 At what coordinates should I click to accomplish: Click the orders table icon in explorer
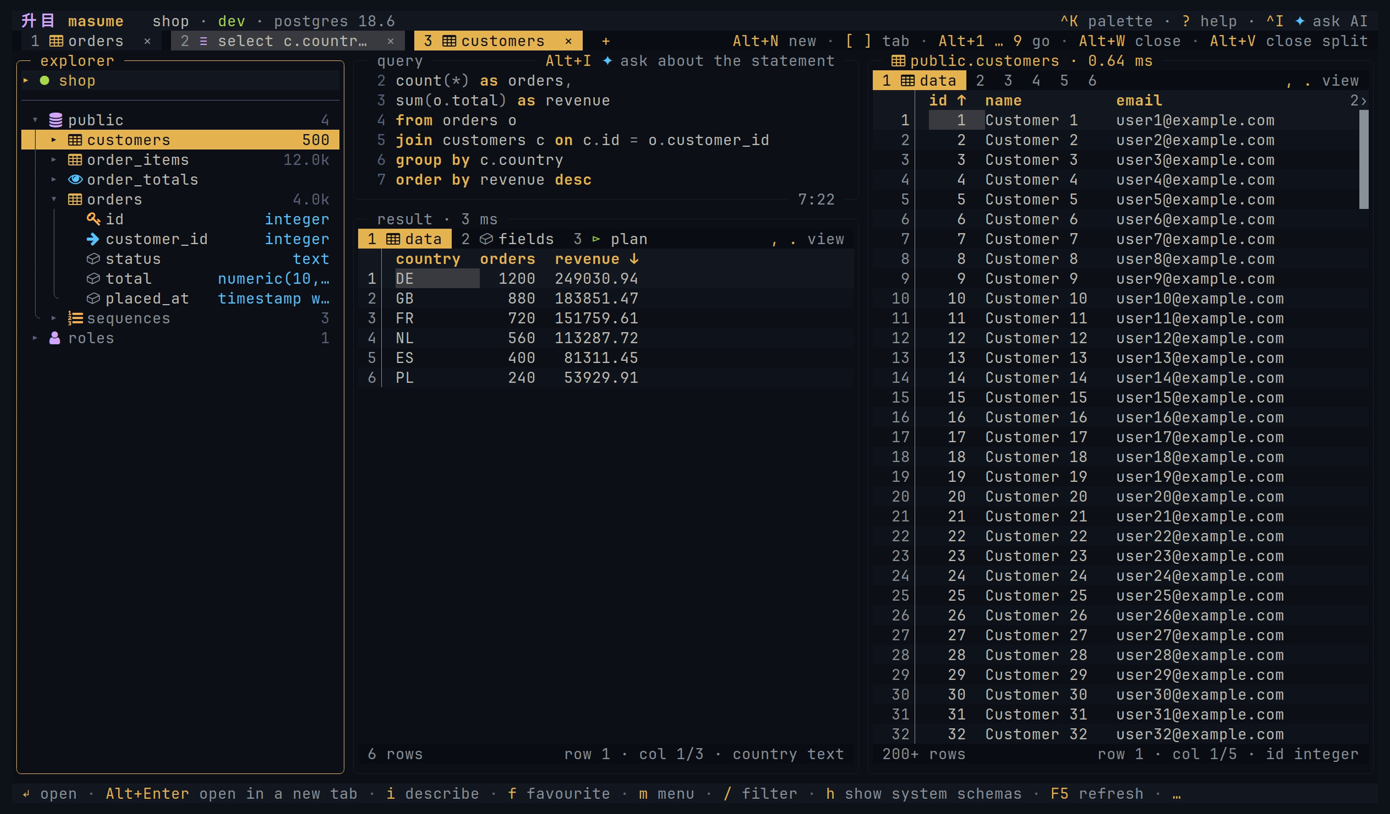click(75, 199)
